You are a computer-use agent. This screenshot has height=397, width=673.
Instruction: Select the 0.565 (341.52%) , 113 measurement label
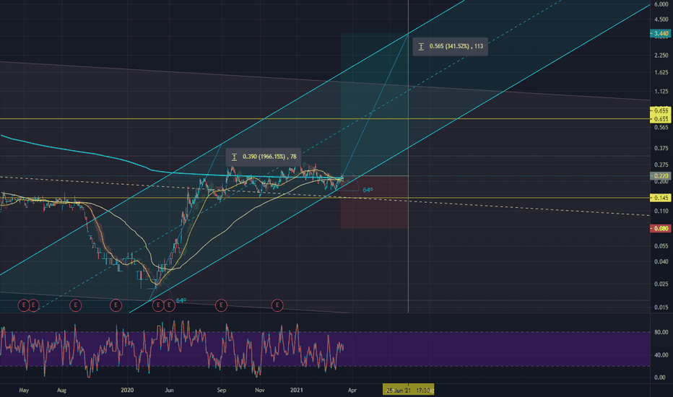pyautogui.click(x=451, y=46)
